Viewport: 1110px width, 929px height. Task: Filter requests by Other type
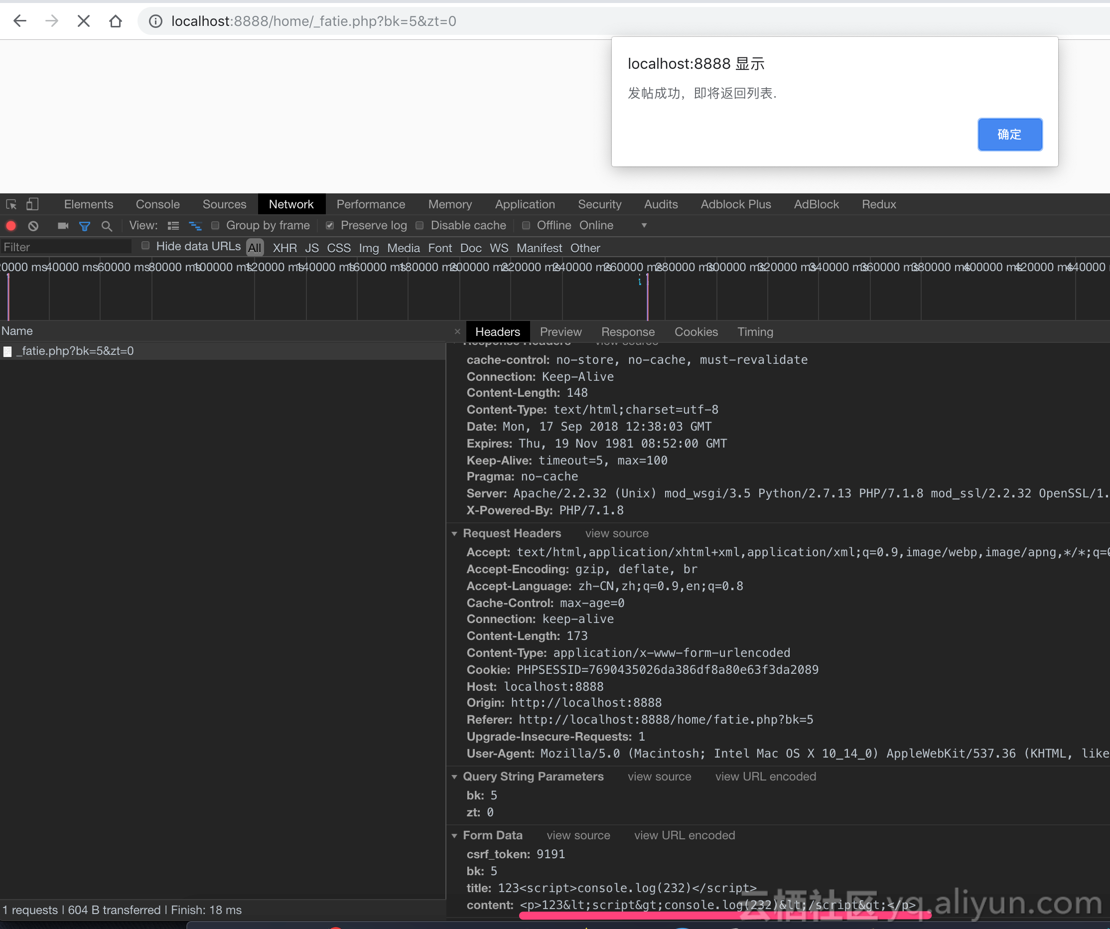coord(585,248)
